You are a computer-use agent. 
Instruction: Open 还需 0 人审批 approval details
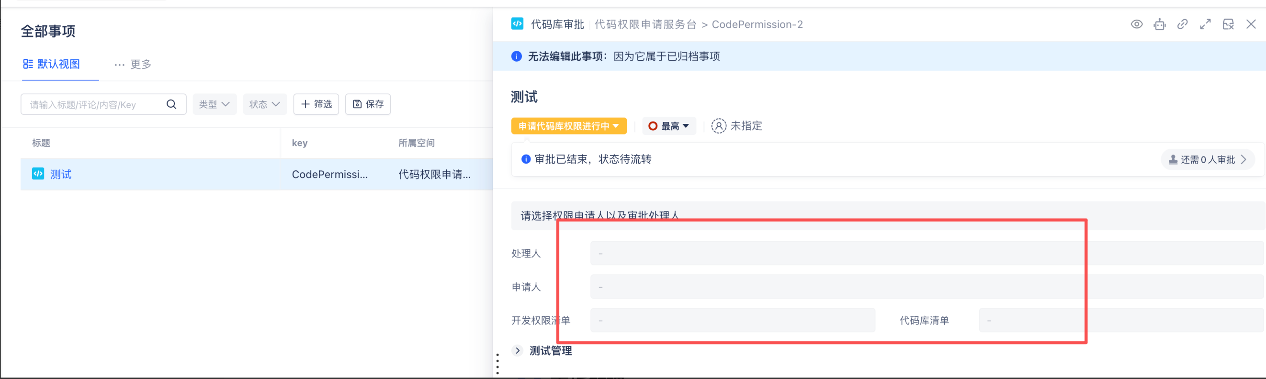click(1208, 159)
